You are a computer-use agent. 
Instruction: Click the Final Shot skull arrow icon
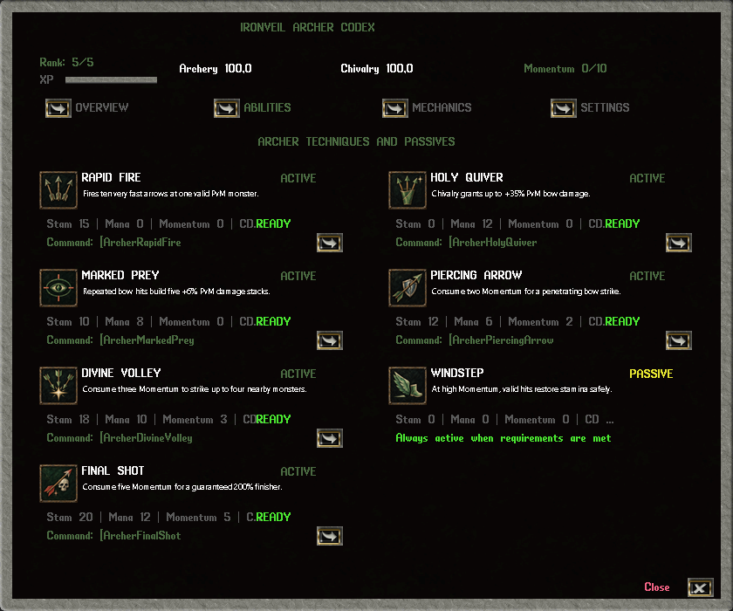58,483
